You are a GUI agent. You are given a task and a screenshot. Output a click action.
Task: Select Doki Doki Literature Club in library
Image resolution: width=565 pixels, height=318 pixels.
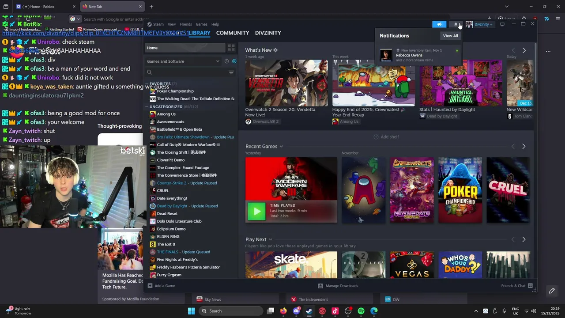pos(179,221)
